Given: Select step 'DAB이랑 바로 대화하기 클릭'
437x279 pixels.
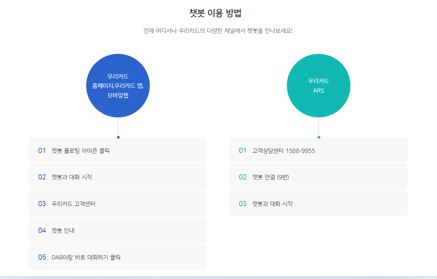Looking at the screenshot, I should [x=118, y=257].
